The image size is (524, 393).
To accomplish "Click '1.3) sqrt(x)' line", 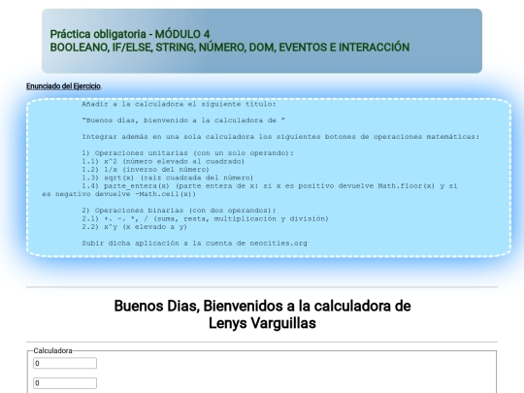I will pos(168,178).
